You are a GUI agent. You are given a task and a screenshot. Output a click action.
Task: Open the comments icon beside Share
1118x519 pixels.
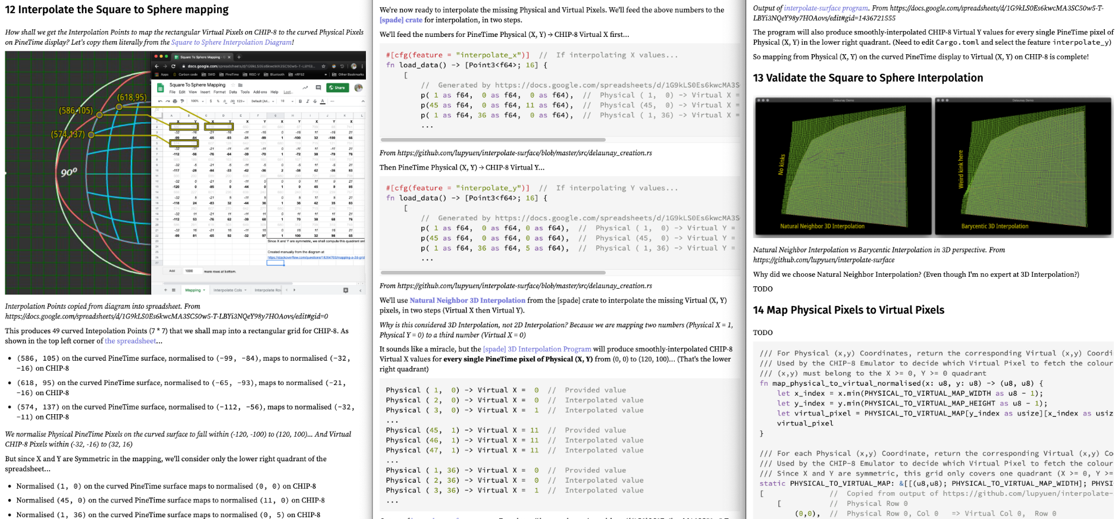tap(318, 87)
